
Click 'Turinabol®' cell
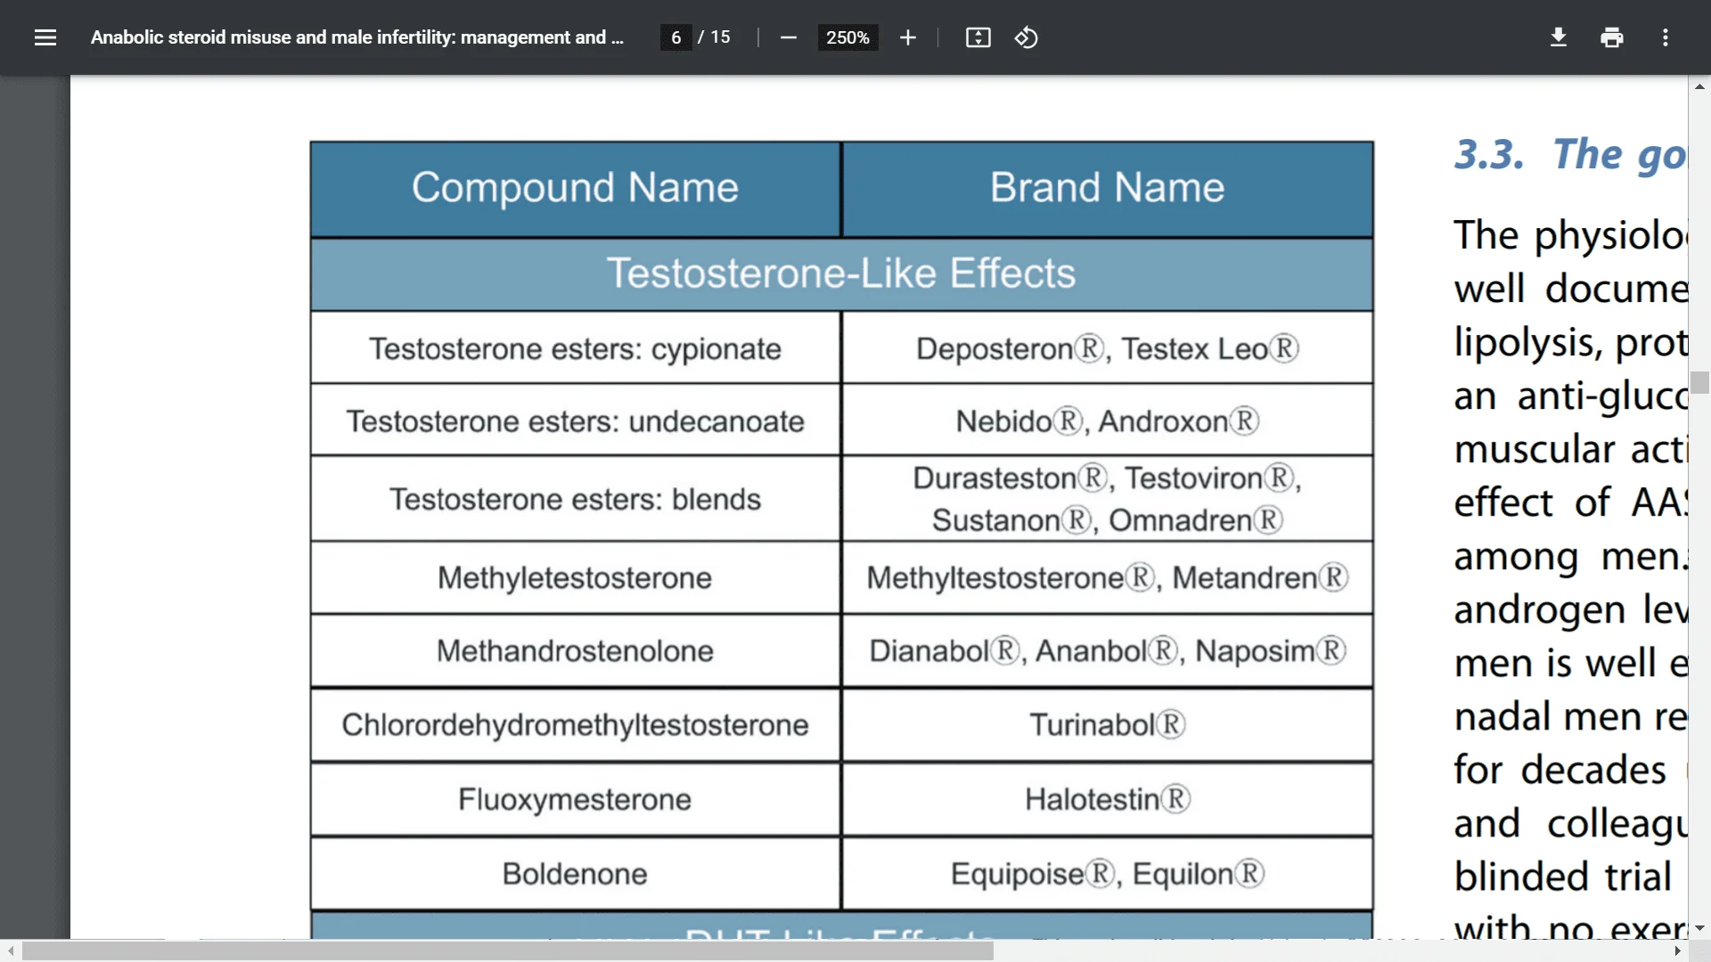point(1107,725)
